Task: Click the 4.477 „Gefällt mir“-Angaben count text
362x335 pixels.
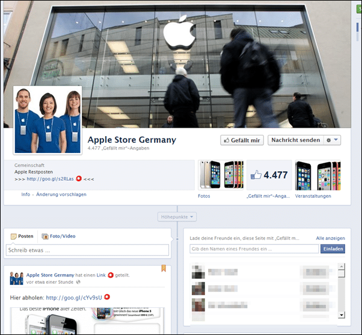Action: pos(118,148)
